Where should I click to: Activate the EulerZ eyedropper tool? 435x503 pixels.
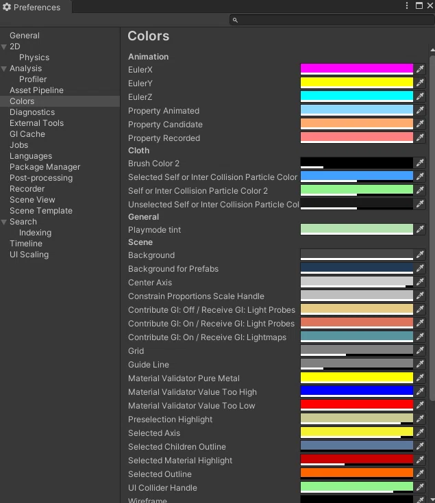[x=420, y=96]
